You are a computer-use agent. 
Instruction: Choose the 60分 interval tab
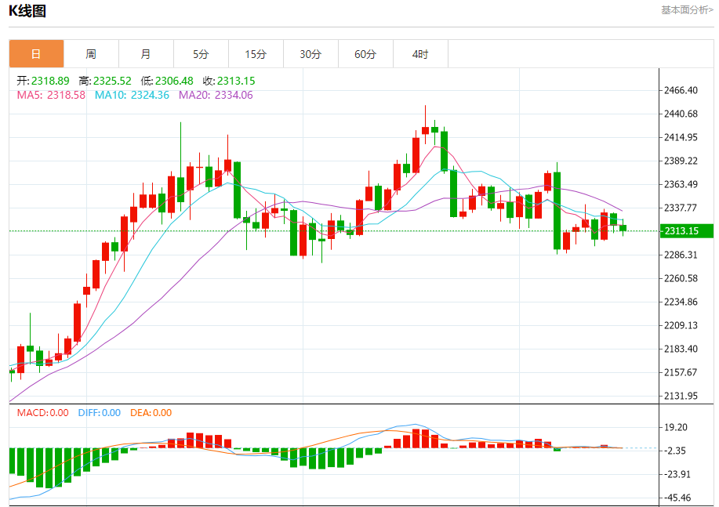[365, 54]
